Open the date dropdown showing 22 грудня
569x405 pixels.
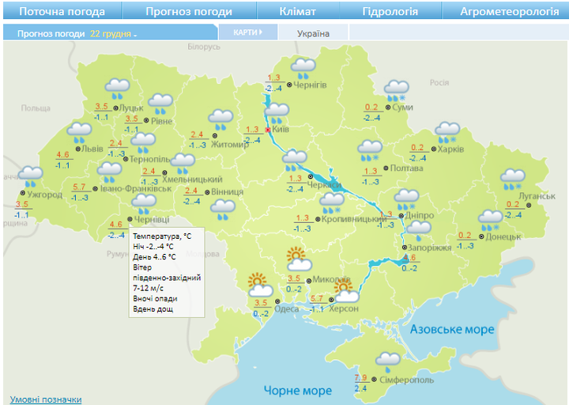pos(113,34)
